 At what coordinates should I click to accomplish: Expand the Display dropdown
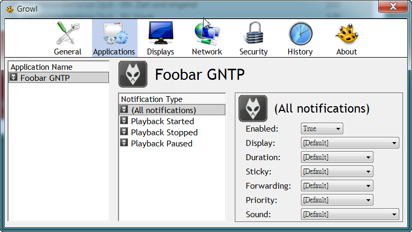pyautogui.click(x=350, y=143)
